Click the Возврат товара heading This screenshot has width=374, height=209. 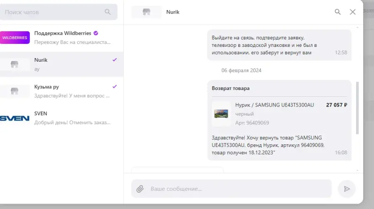click(x=231, y=88)
